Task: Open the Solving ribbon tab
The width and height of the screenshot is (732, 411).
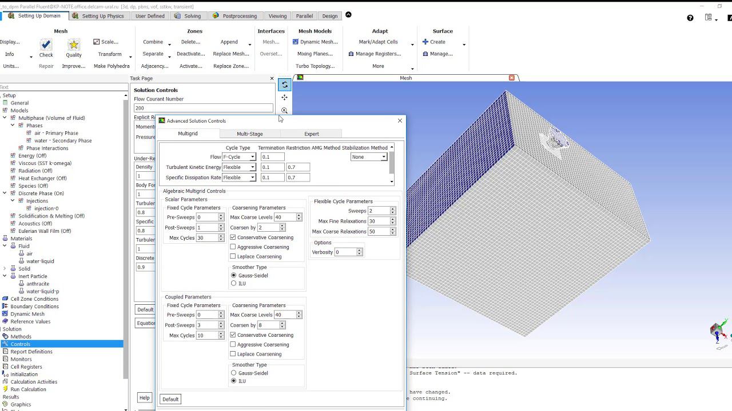Action: coord(188,16)
